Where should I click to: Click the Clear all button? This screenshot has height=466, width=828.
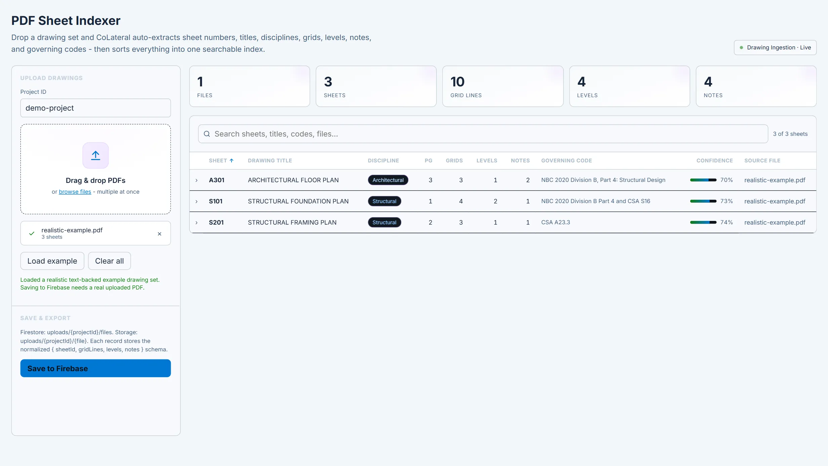click(x=109, y=261)
